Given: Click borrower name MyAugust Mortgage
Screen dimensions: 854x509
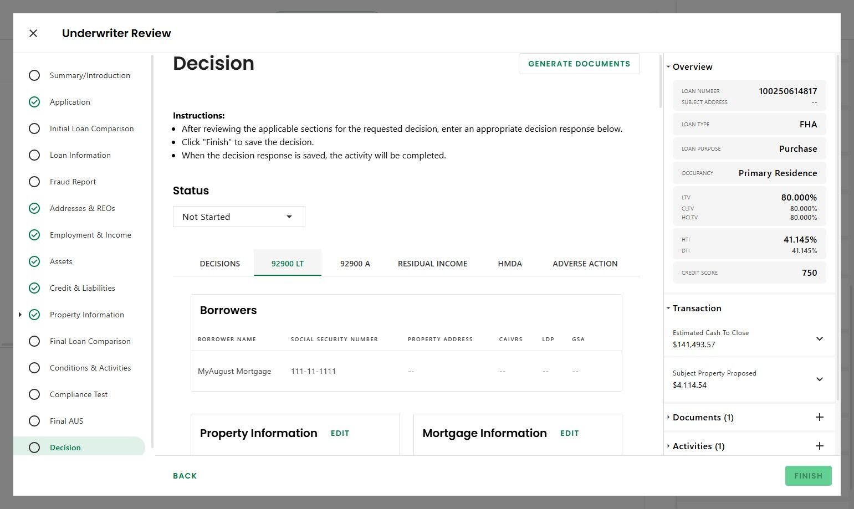Looking at the screenshot, I should [234, 371].
